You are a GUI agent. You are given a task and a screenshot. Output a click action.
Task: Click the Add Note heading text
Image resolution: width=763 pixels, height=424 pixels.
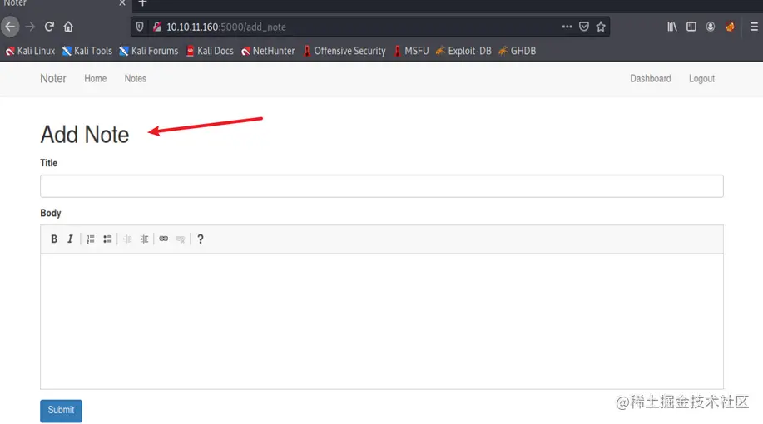tap(85, 135)
